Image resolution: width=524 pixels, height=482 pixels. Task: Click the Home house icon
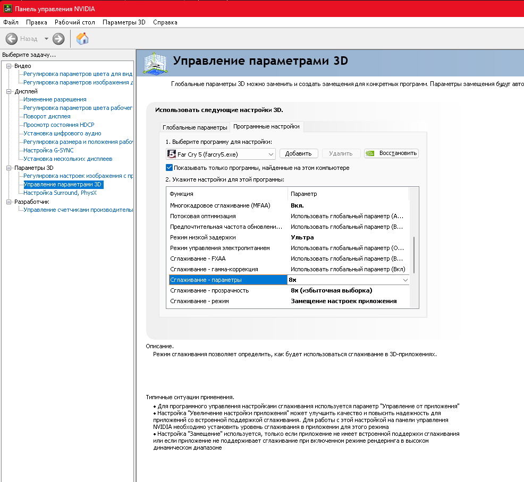coord(82,39)
